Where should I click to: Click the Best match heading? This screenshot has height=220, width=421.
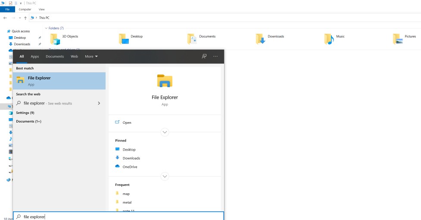[x=25, y=68]
